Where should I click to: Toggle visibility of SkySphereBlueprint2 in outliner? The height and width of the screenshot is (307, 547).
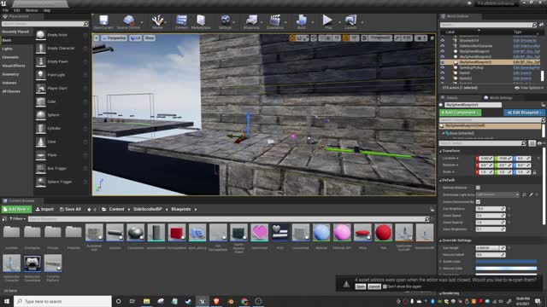click(x=443, y=57)
